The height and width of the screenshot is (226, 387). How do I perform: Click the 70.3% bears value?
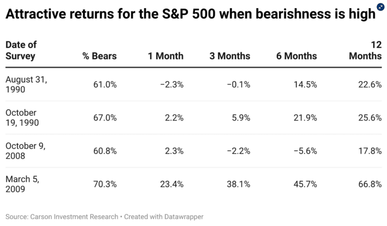[x=105, y=184]
